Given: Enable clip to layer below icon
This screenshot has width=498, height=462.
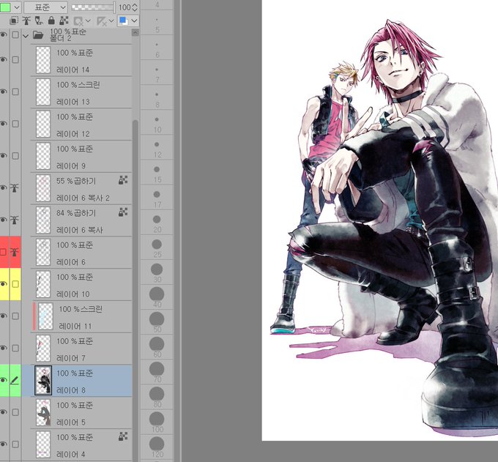Looking at the screenshot, I should tap(14, 21).
